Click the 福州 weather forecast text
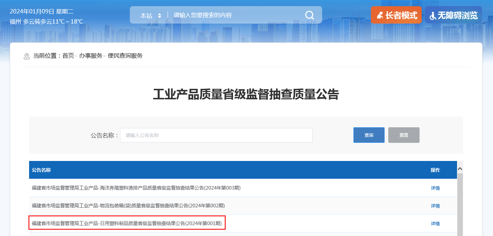The image size is (493, 236). pyautogui.click(x=47, y=22)
